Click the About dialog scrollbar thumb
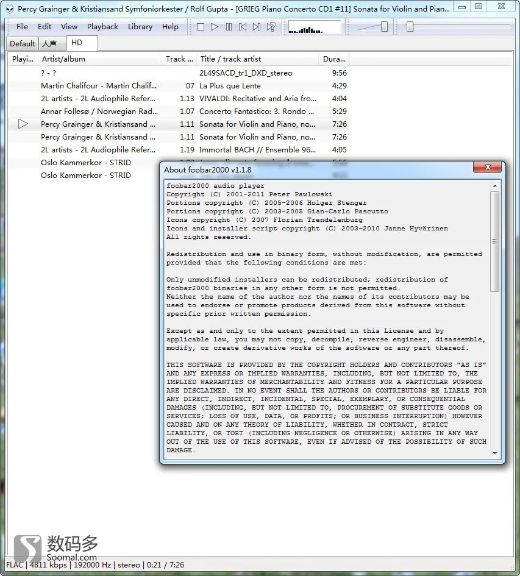 (494, 241)
